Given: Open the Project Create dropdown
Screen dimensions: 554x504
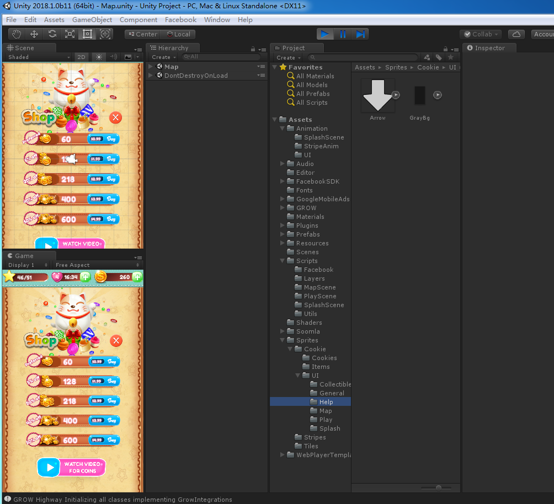Looking at the screenshot, I should point(289,57).
